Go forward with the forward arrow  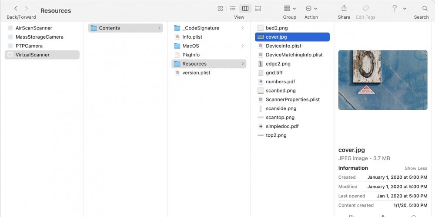click(x=26, y=8)
